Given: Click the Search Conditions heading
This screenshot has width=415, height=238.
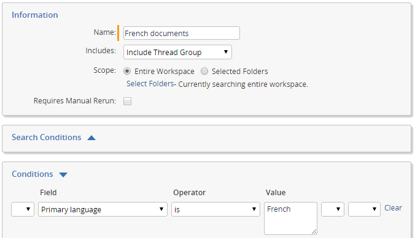Looking at the screenshot, I should click(x=47, y=138).
